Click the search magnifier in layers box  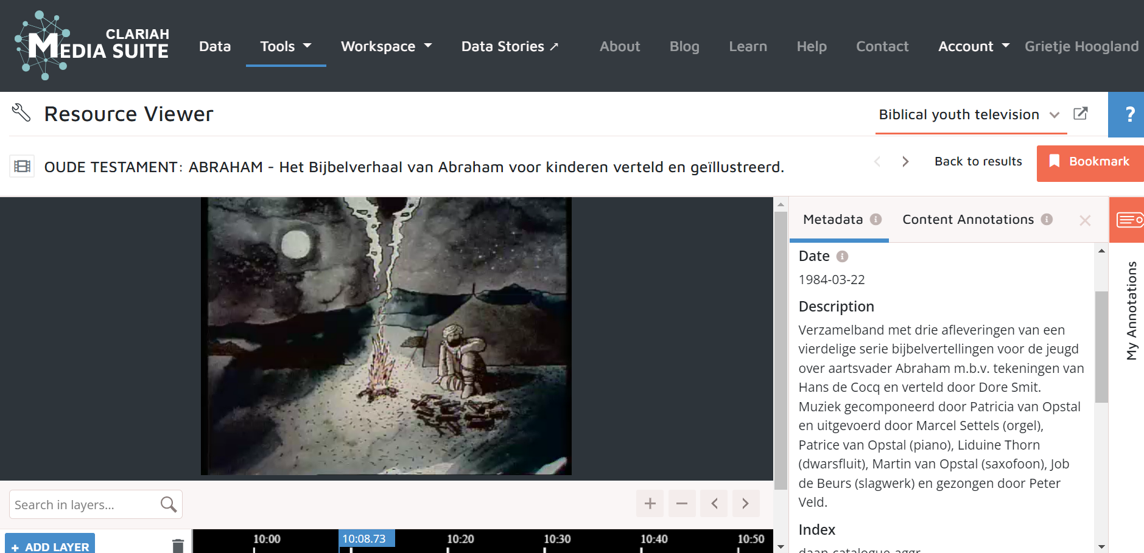click(169, 504)
